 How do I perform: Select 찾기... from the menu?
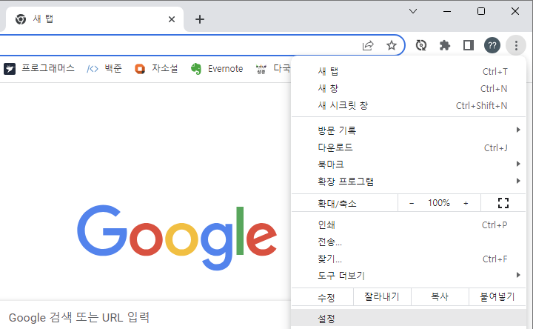tap(409, 259)
